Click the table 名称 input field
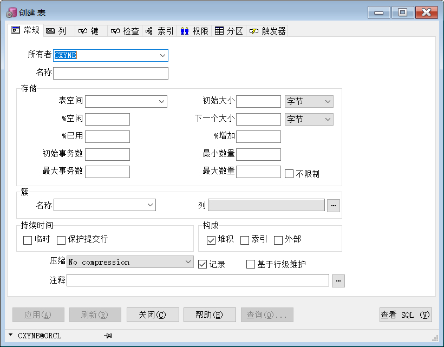This screenshot has width=444, height=347. coord(110,73)
